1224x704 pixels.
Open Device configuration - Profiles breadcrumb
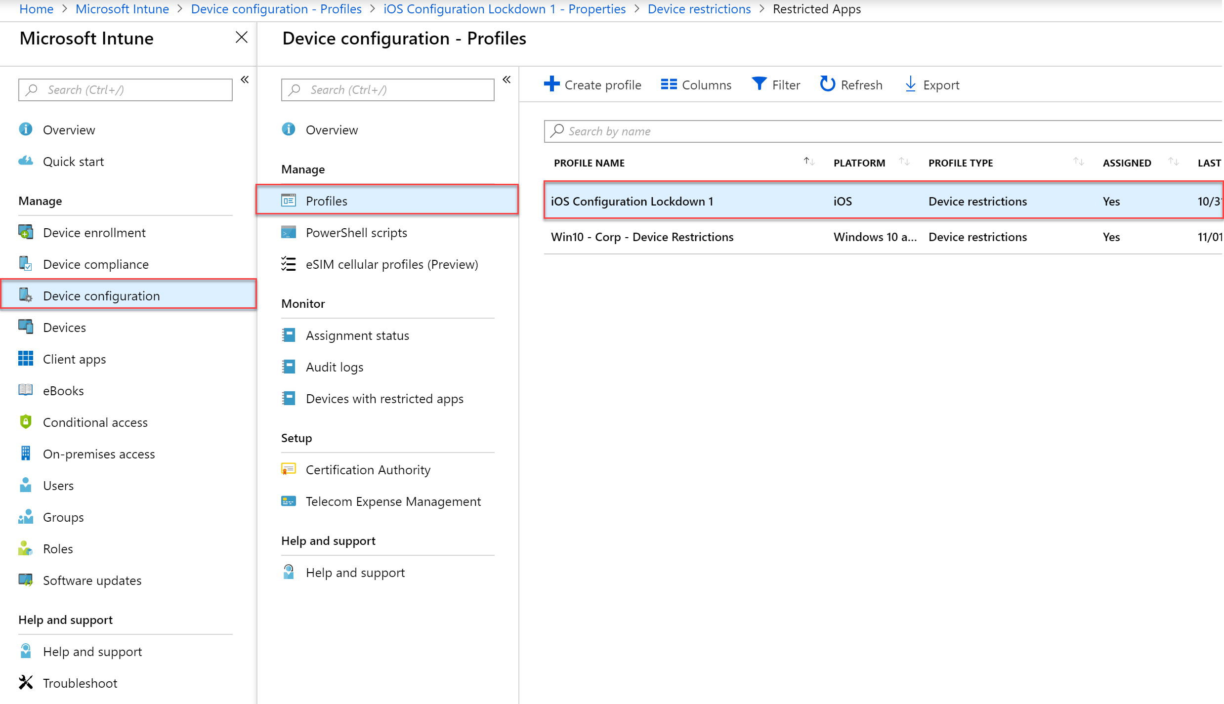pyautogui.click(x=276, y=9)
